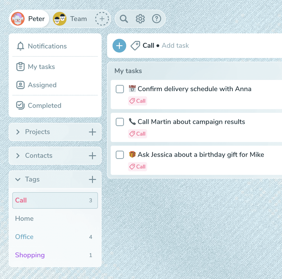This screenshot has height=279, width=282.
Task: Click the help question mark icon
Action: 156,19
